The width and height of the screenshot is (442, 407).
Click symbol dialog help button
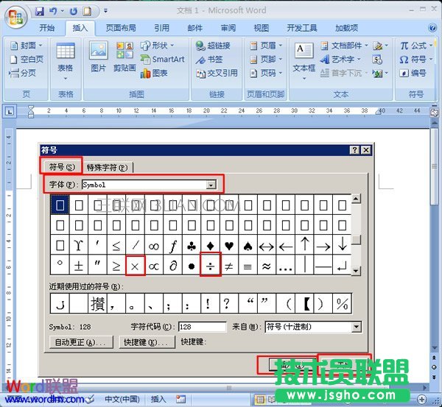(x=354, y=150)
